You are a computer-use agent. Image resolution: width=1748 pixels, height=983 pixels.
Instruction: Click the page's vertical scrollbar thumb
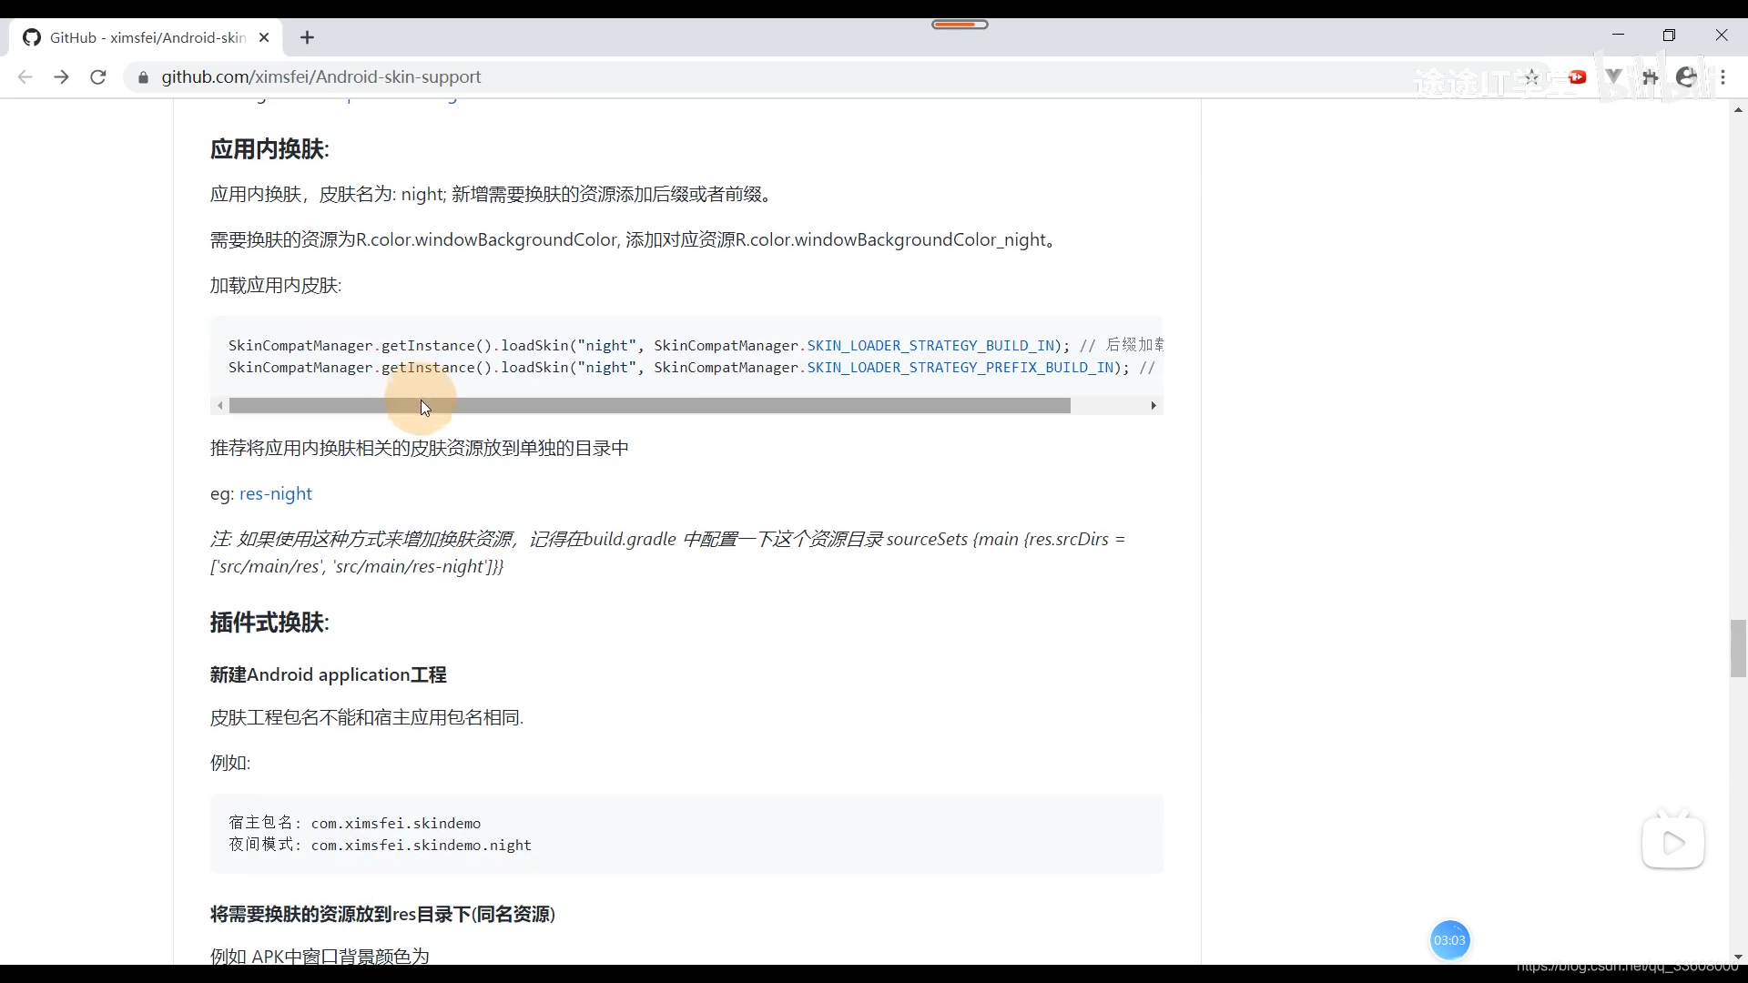coord(1738,648)
